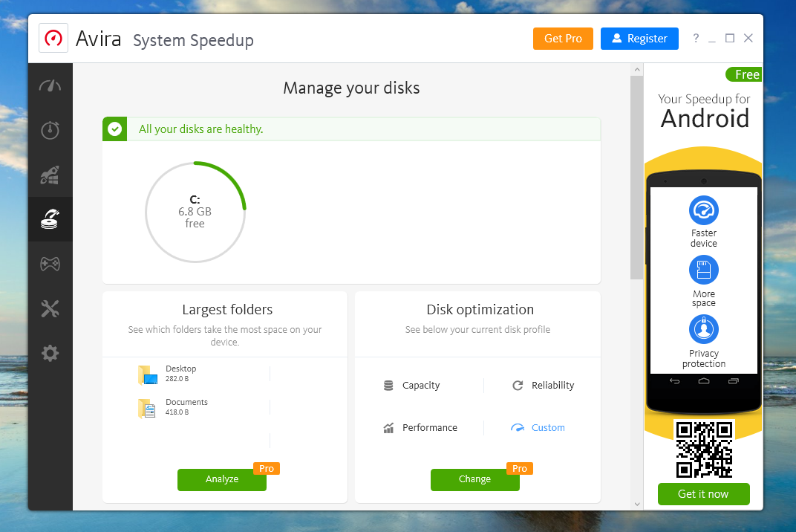The height and width of the screenshot is (532, 796).
Task: Click 'All your disks are healthy.' text
Action: tap(201, 129)
